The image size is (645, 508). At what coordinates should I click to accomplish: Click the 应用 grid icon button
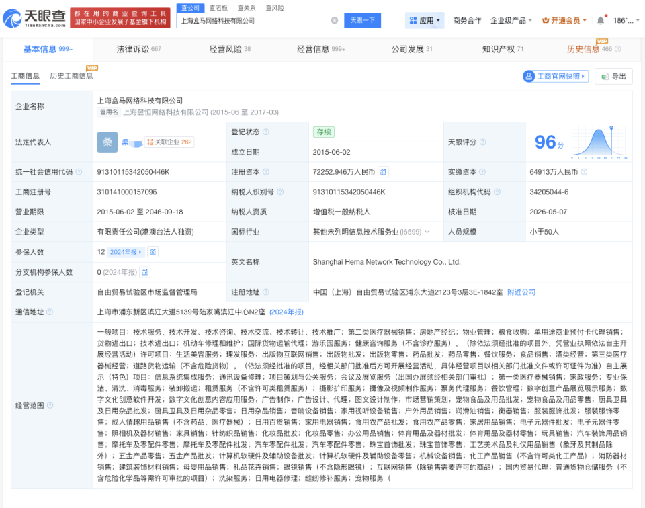point(425,21)
